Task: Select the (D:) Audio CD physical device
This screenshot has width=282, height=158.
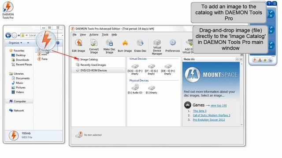Action: tap(135, 89)
